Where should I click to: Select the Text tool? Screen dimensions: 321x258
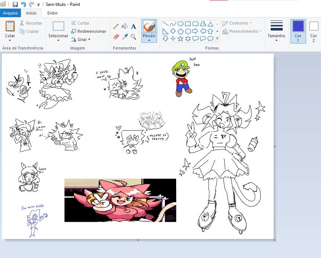pos(133,26)
